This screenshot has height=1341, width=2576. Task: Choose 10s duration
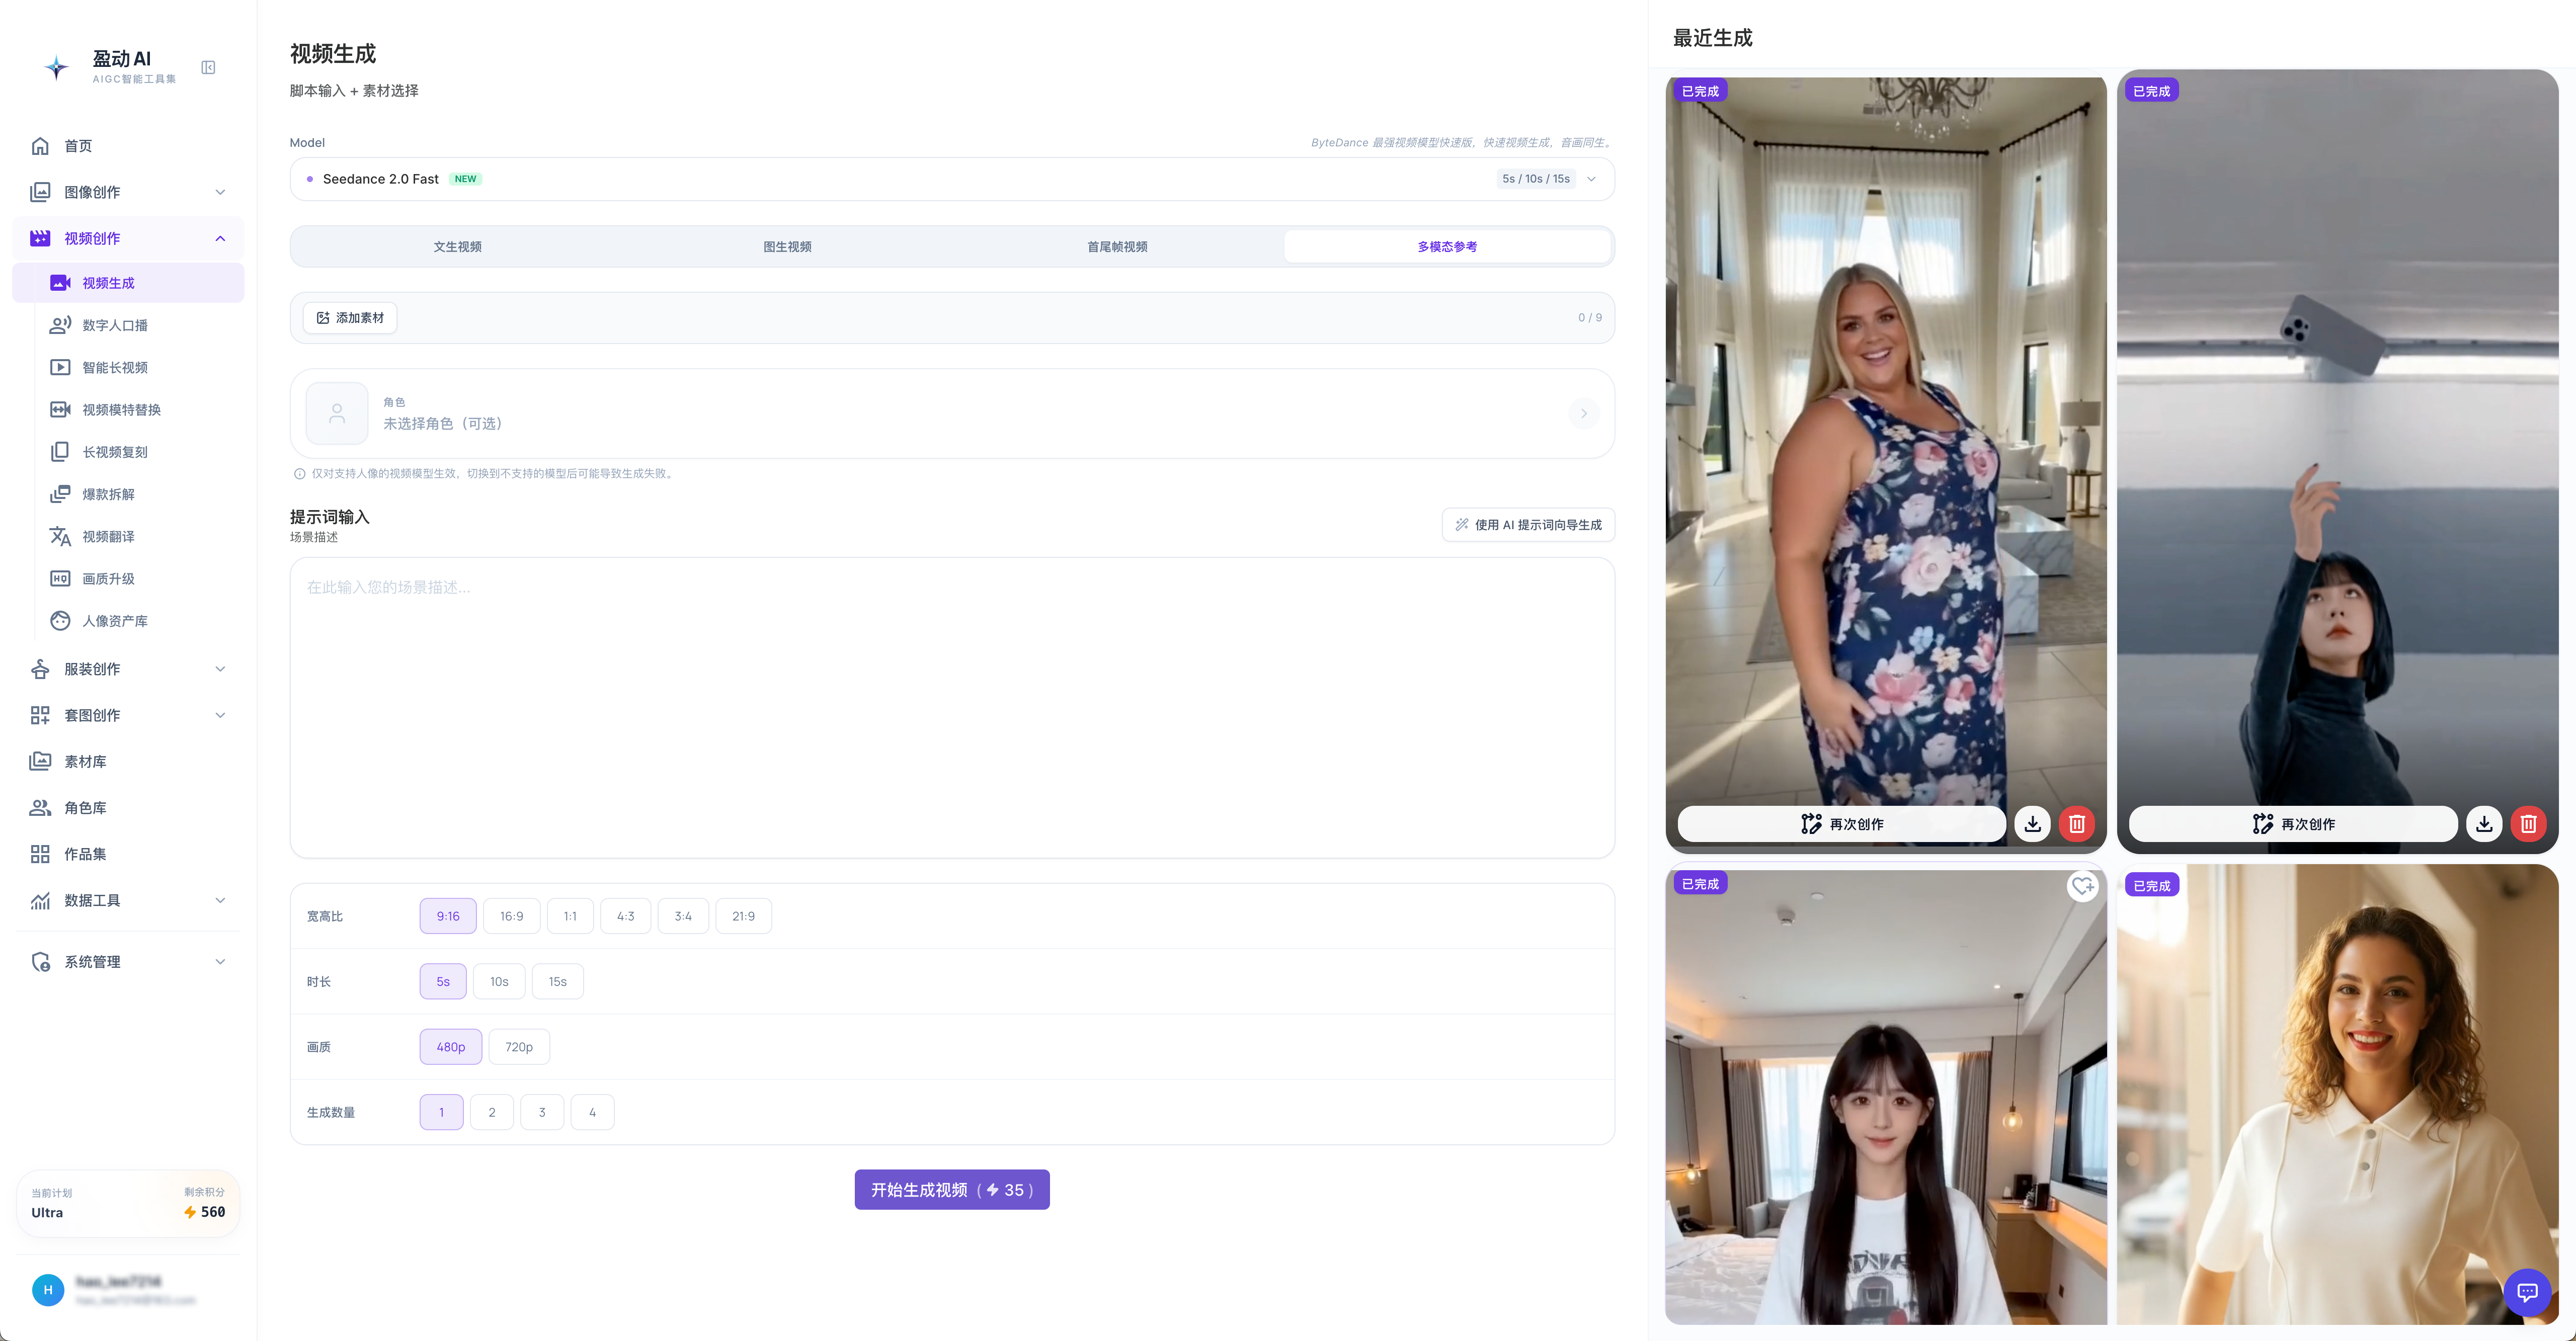tap(499, 981)
